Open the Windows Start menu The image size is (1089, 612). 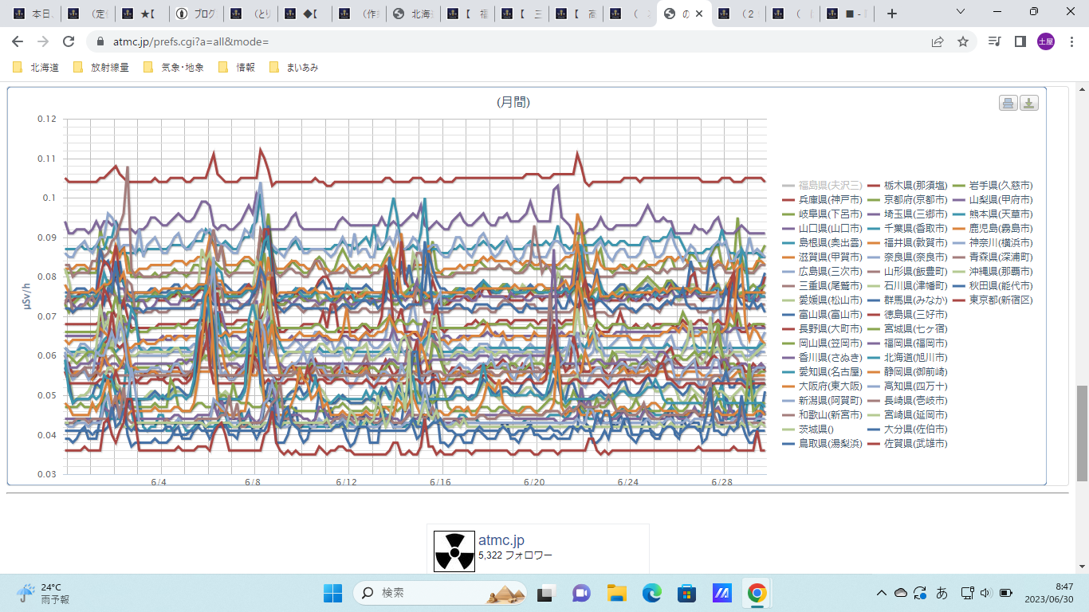pyautogui.click(x=332, y=593)
